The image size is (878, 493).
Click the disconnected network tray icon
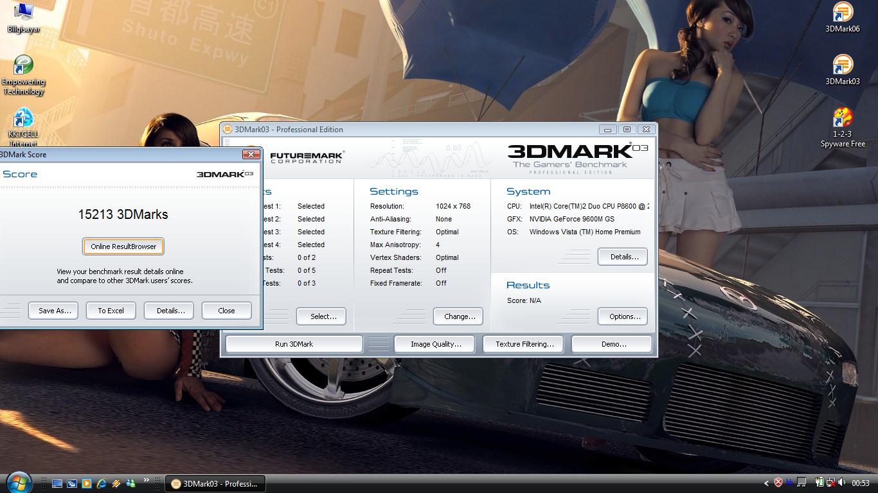(831, 482)
